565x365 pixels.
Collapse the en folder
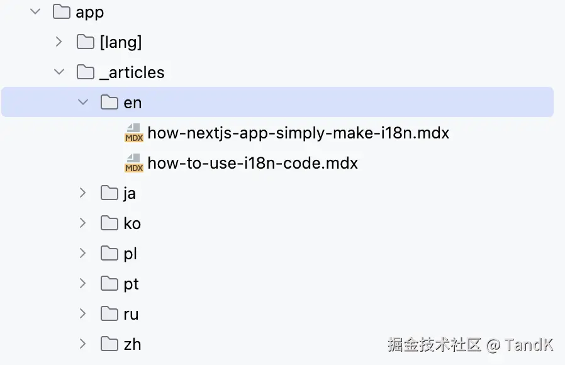pyautogui.click(x=82, y=102)
